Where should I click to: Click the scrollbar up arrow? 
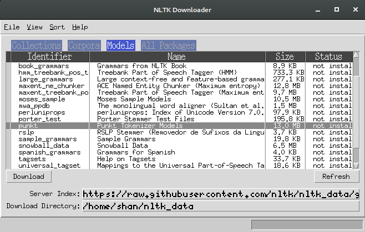[x=356, y=55]
